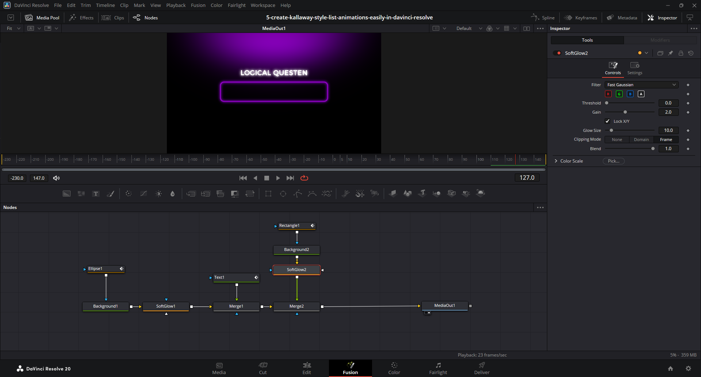This screenshot has height=377, width=701.
Task: Open the Filter dropdown showing Fast Gaussian
Action: (x=641, y=85)
